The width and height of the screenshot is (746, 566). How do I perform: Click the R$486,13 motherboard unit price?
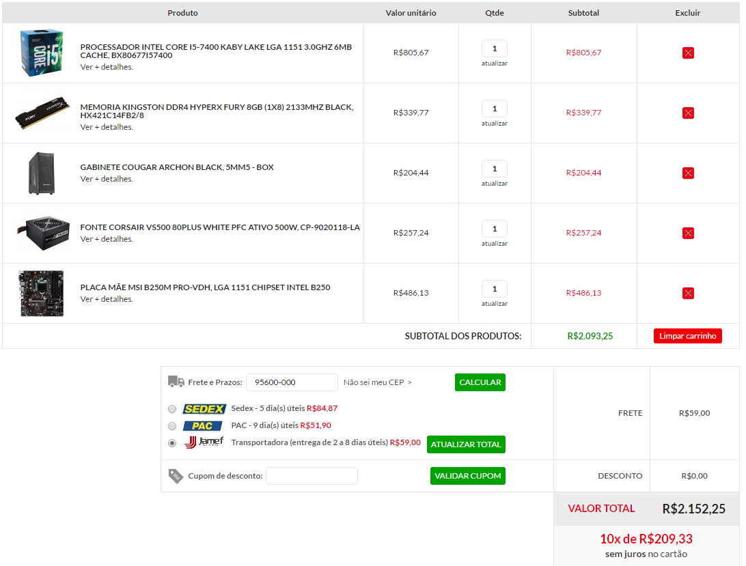click(411, 293)
